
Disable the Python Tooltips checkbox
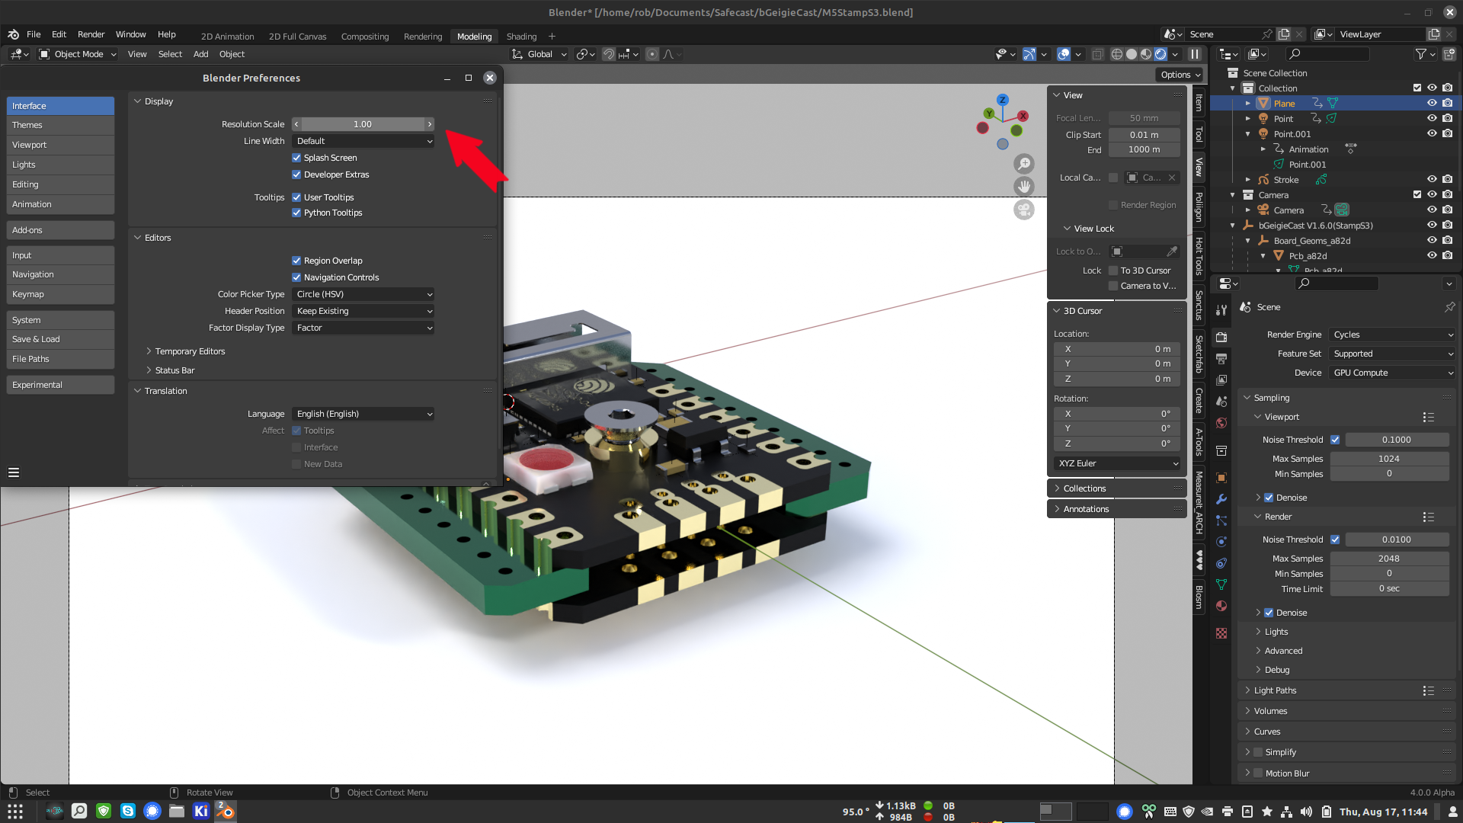(x=296, y=213)
